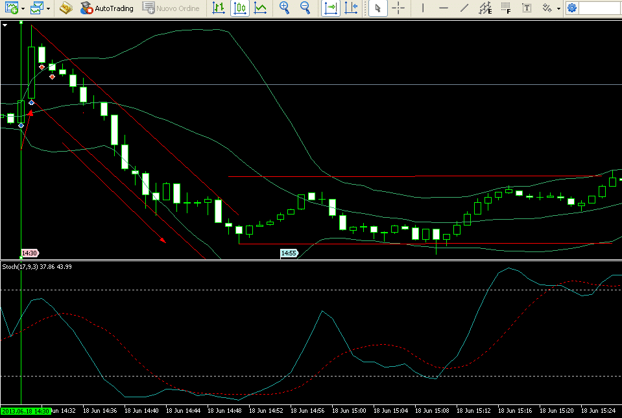The image size is (622, 418).
Task: Expand the new chart dropdown arrow
Action: pyautogui.click(x=23, y=8)
